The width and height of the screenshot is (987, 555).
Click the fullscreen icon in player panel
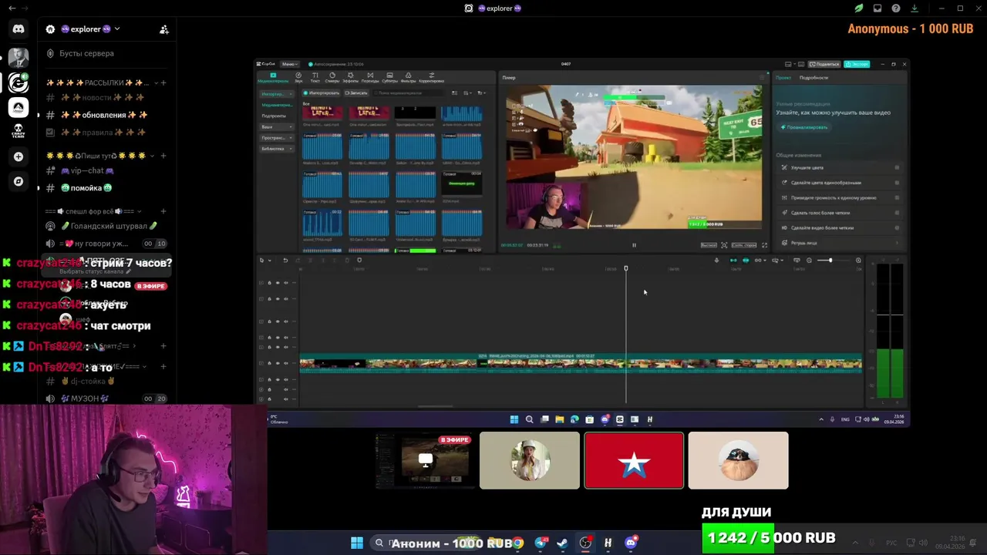(x=765, y=245)
